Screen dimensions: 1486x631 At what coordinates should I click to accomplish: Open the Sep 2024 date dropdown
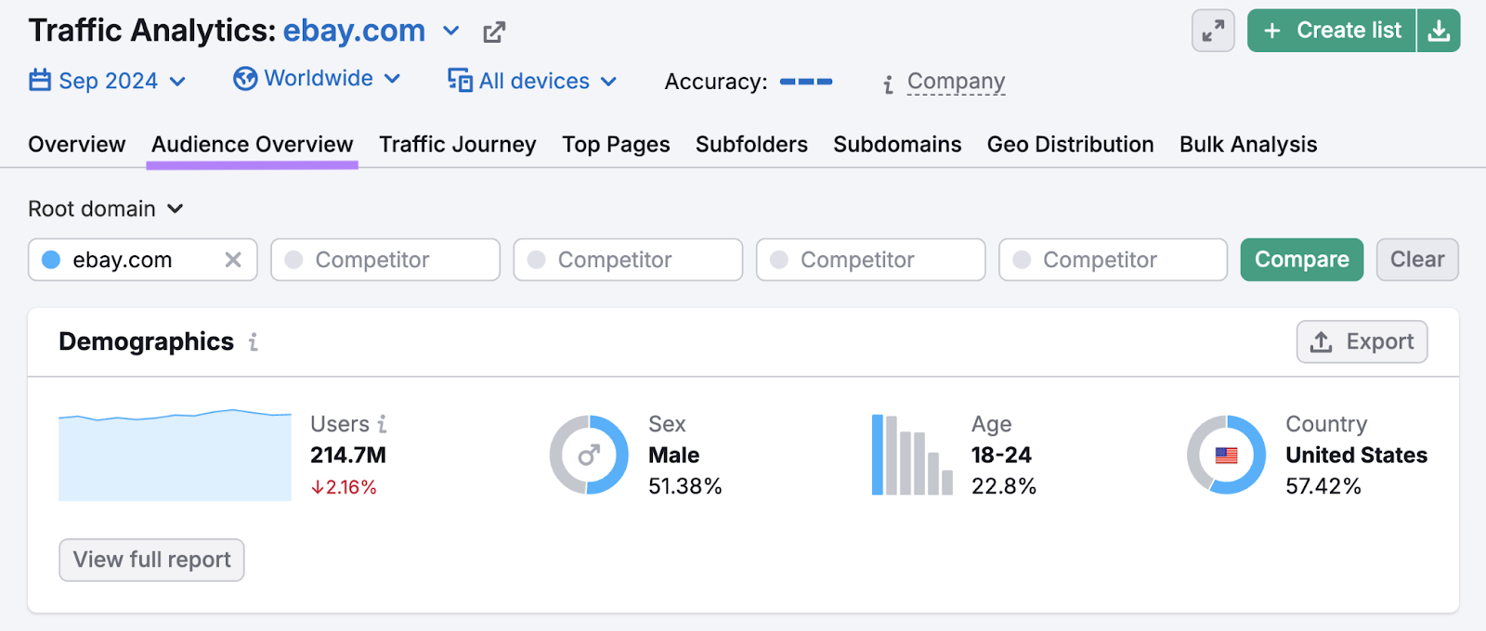(x=108, y=81)
